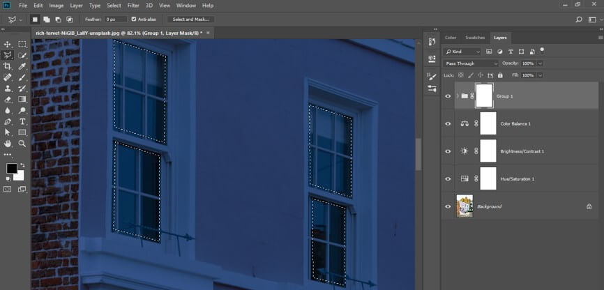
Task: Filter for smart objects
Action: (x=532, y=51)
